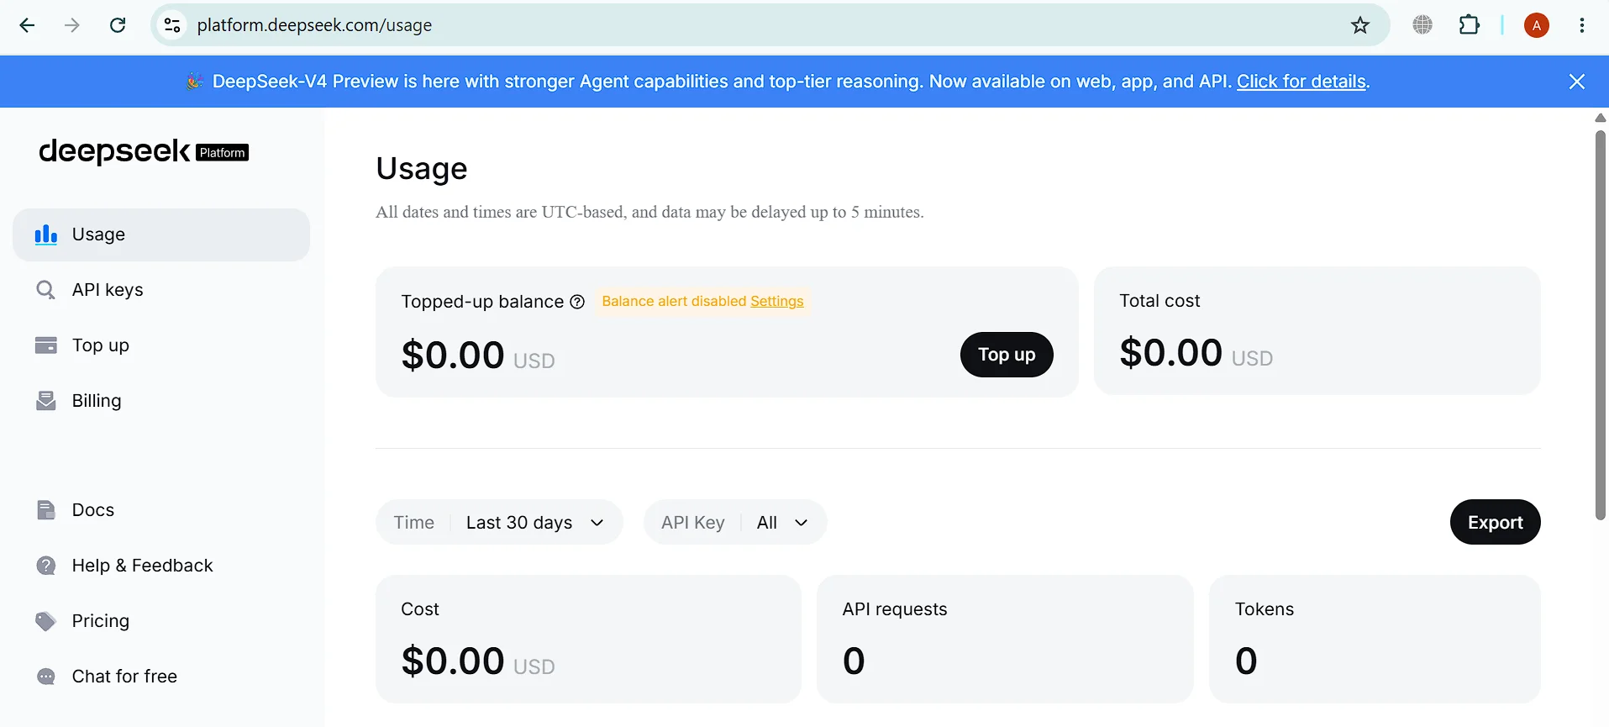Open Pricing from the sidebar
The image size is (1609, 727).
(161, 621)
